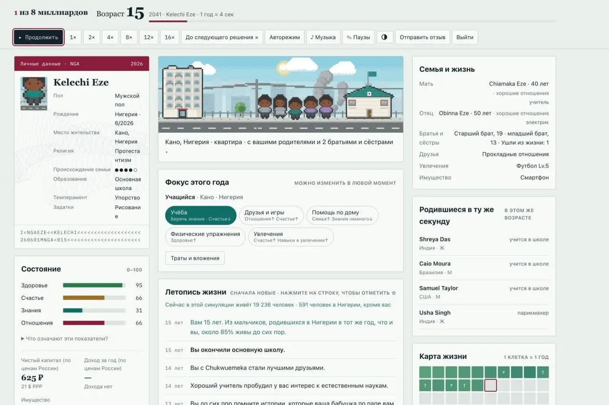Select the Учёба focus option
Viewport: 609px width, 405px height.
point(201,215)
